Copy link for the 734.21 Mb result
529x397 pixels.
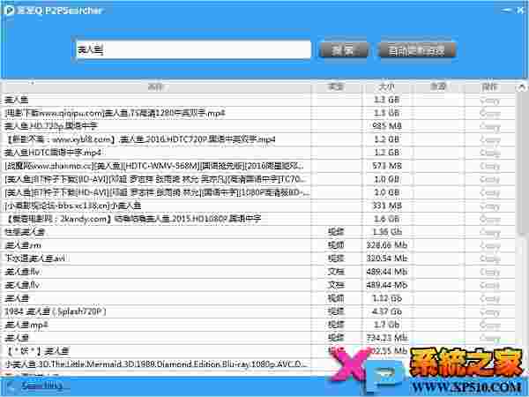point(490,338)
